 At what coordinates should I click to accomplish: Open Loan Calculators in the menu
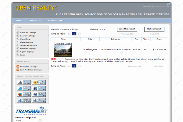(28, 45)
